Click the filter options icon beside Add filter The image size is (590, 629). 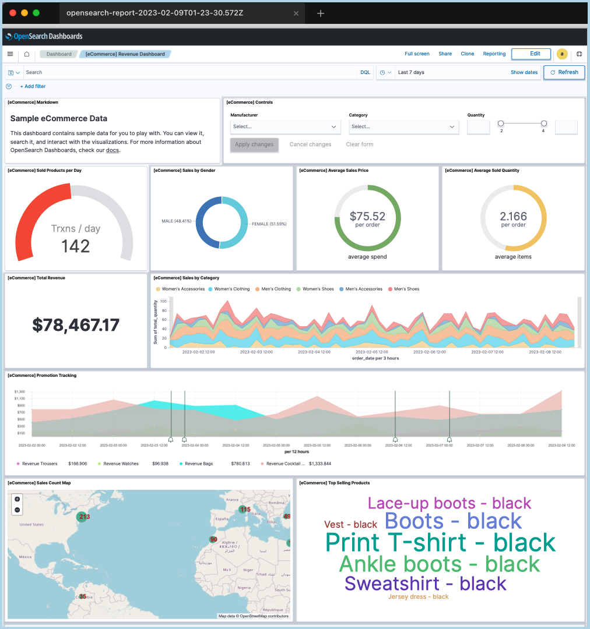(x=9, y=86)
